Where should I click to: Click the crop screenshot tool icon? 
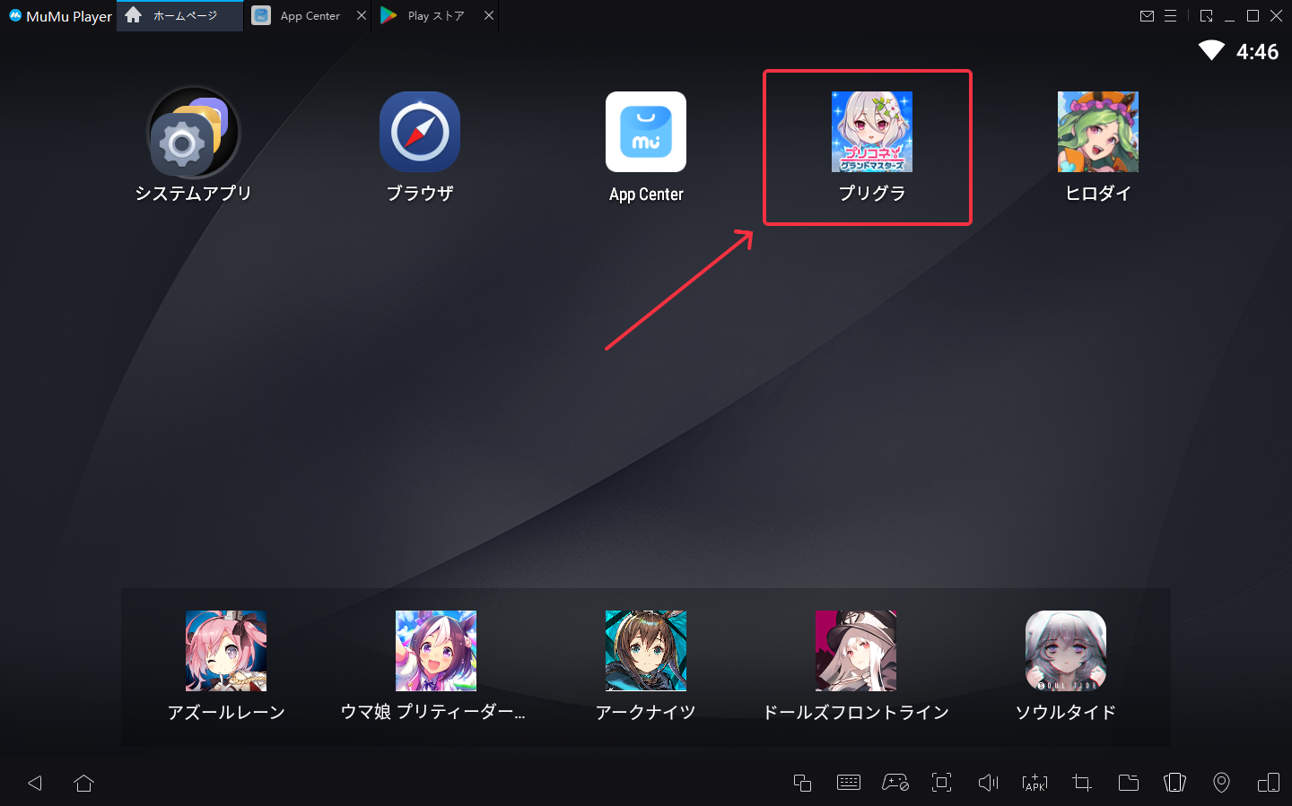pyautogui.click(x=1081, y=783)
